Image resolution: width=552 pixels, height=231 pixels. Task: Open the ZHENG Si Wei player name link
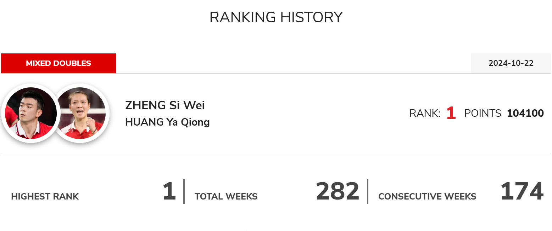pyautogui.click(x=165, y=105)
